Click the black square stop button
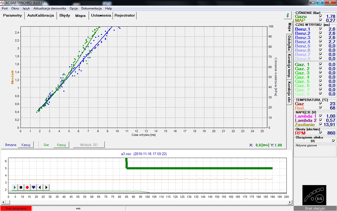This screenshot has width=337, height=211. tap(21, 188)
